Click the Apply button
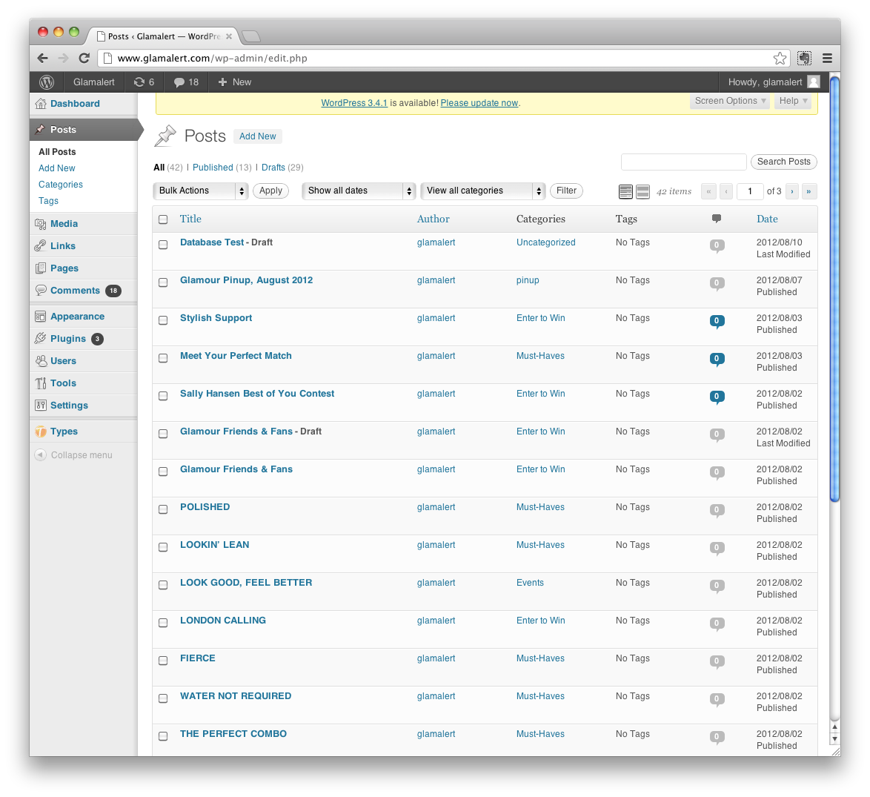This screenshot has width=870, height=797. [x=270, y=191]
